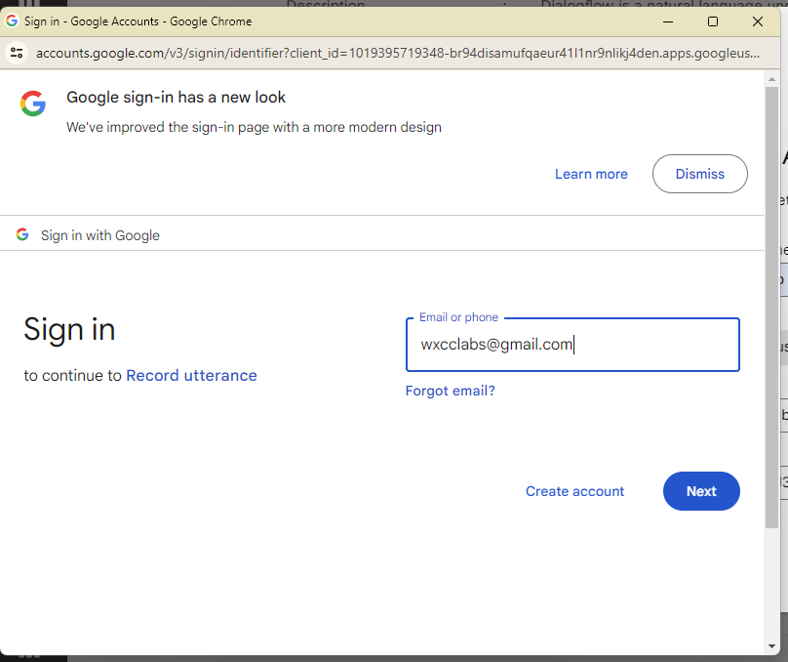Click the large Google logo in the banner
Screen dimensions: 788x662
33,103
